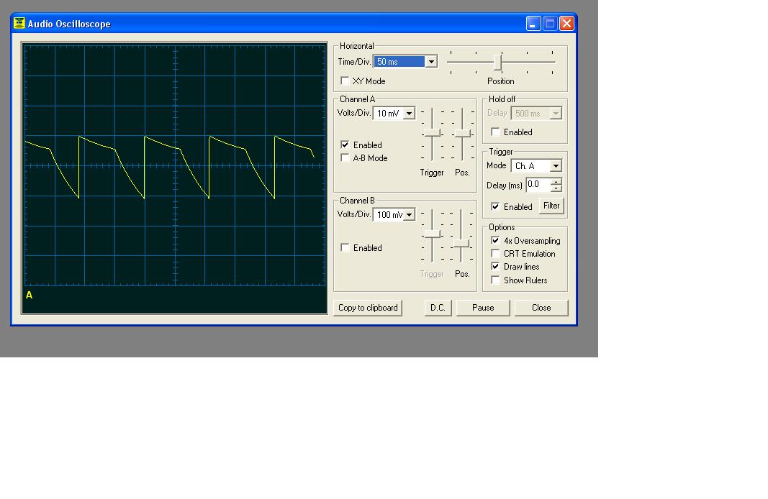
Task: Maximize the Audio Oscilloscope window
Action: [550, 24]
